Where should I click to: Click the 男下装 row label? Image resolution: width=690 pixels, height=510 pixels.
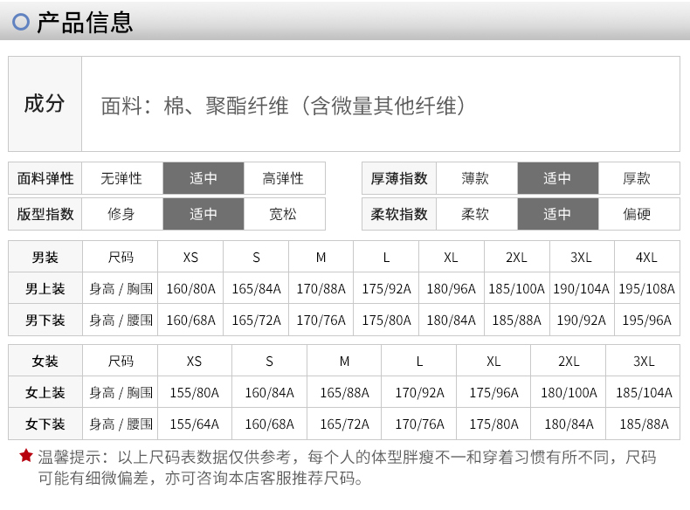pos(45,320)
